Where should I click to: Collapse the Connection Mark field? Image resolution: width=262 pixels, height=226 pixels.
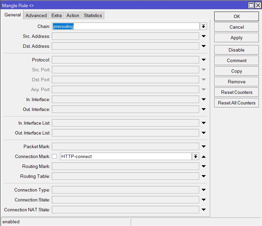point(204,157)
